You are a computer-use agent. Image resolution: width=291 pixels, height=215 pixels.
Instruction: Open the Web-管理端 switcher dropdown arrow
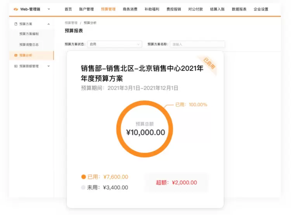click(48, 9)
